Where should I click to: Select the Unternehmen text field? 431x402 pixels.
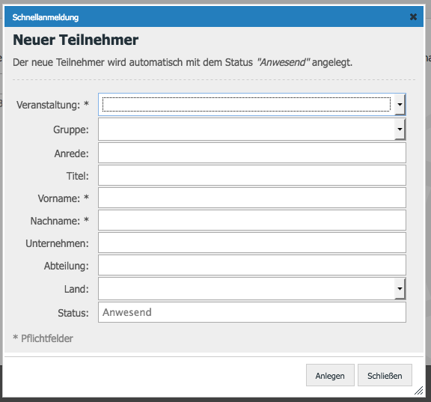click(252, 243)
